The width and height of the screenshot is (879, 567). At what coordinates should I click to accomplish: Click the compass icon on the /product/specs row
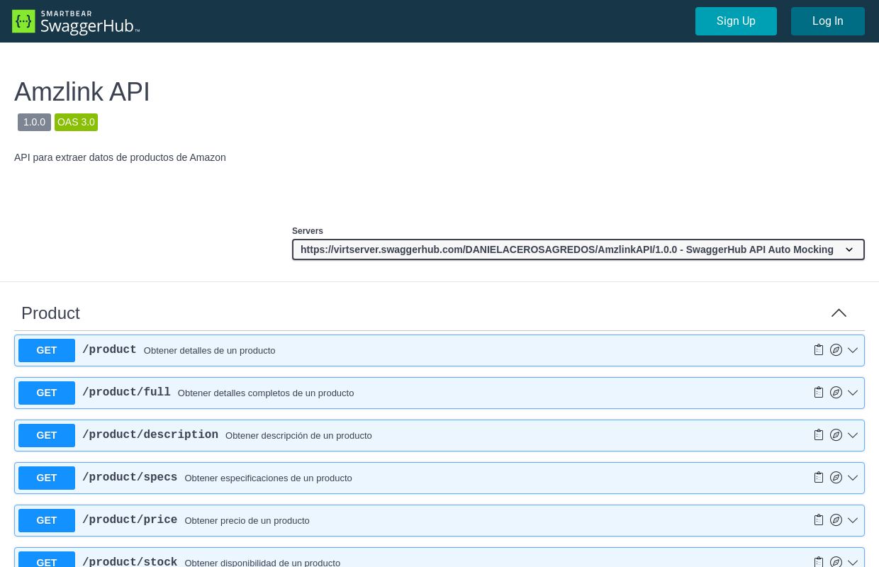pyautogui.click(x=836, y=478)
